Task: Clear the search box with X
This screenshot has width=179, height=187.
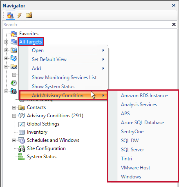Action: pos(174,25)
